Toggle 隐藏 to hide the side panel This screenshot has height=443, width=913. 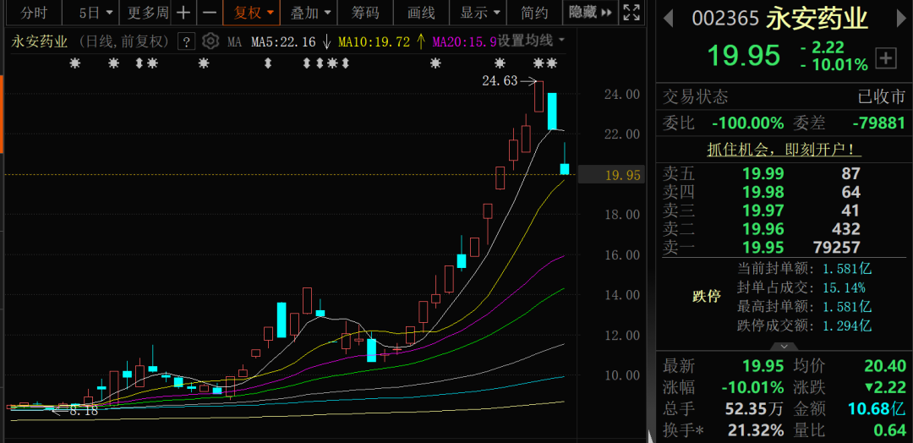click(591, 13)
